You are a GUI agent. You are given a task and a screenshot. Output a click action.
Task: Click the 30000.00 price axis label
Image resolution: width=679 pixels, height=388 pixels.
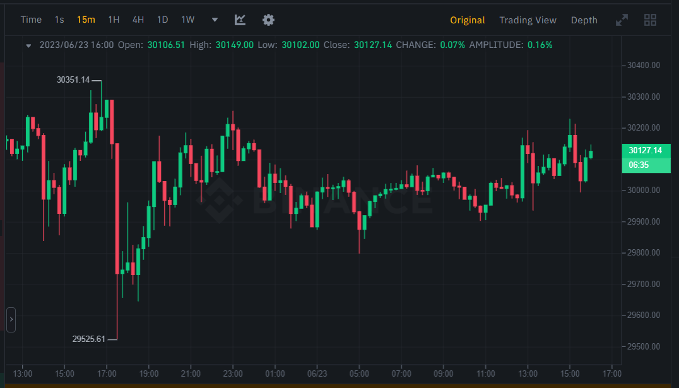tap(644, 190)
